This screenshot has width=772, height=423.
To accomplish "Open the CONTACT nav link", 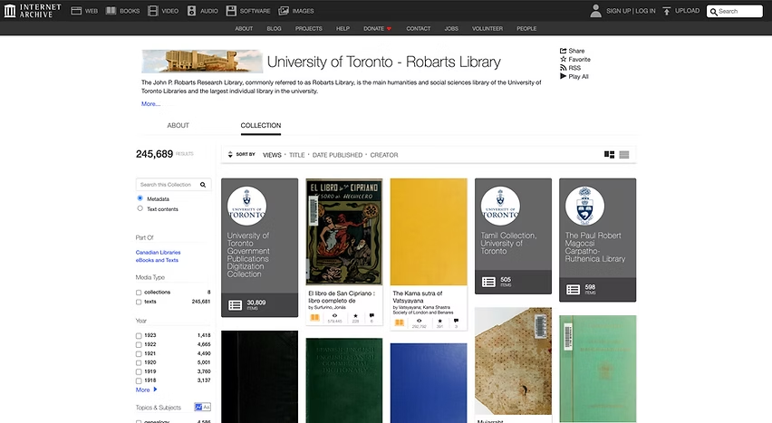I will (419, 29).
